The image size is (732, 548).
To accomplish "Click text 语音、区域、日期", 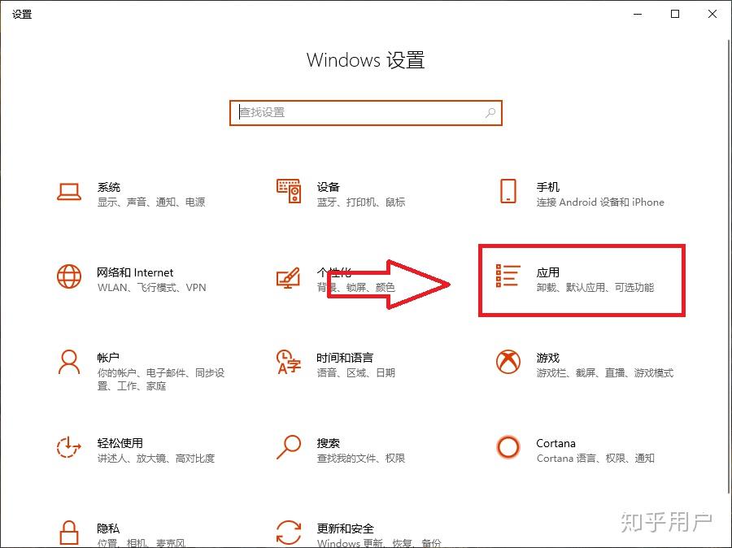I will pos(355,373).
